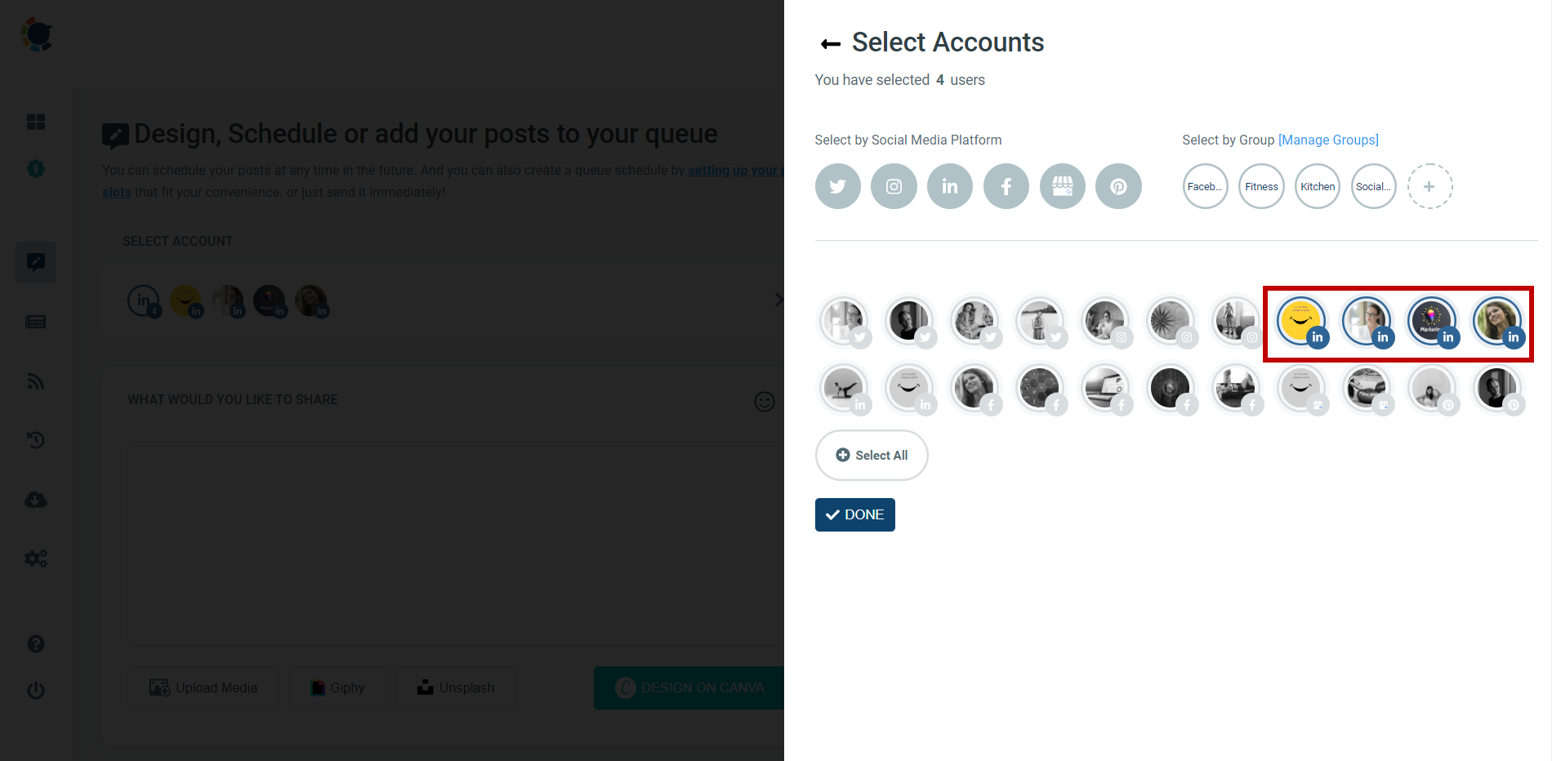
Task: Open the RSS feeds section in the sidebar
Action: tap(36, 381)
